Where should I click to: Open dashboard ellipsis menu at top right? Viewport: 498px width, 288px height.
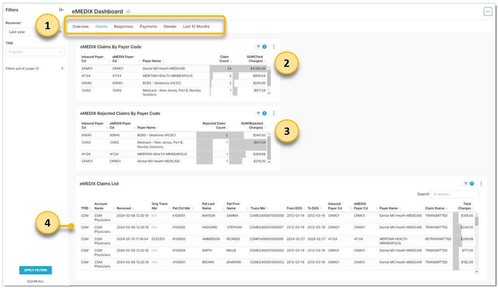coord(487,12)
